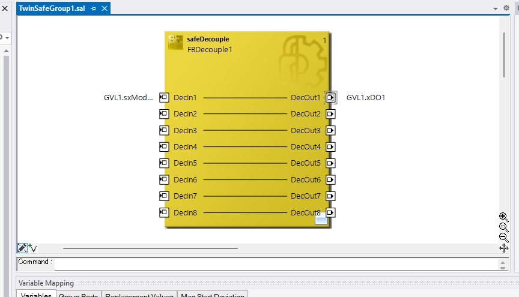The width and height of the screenshot is (519, 297).
Task: Click the DecIn6 input port connector
Action: (164, 179)
